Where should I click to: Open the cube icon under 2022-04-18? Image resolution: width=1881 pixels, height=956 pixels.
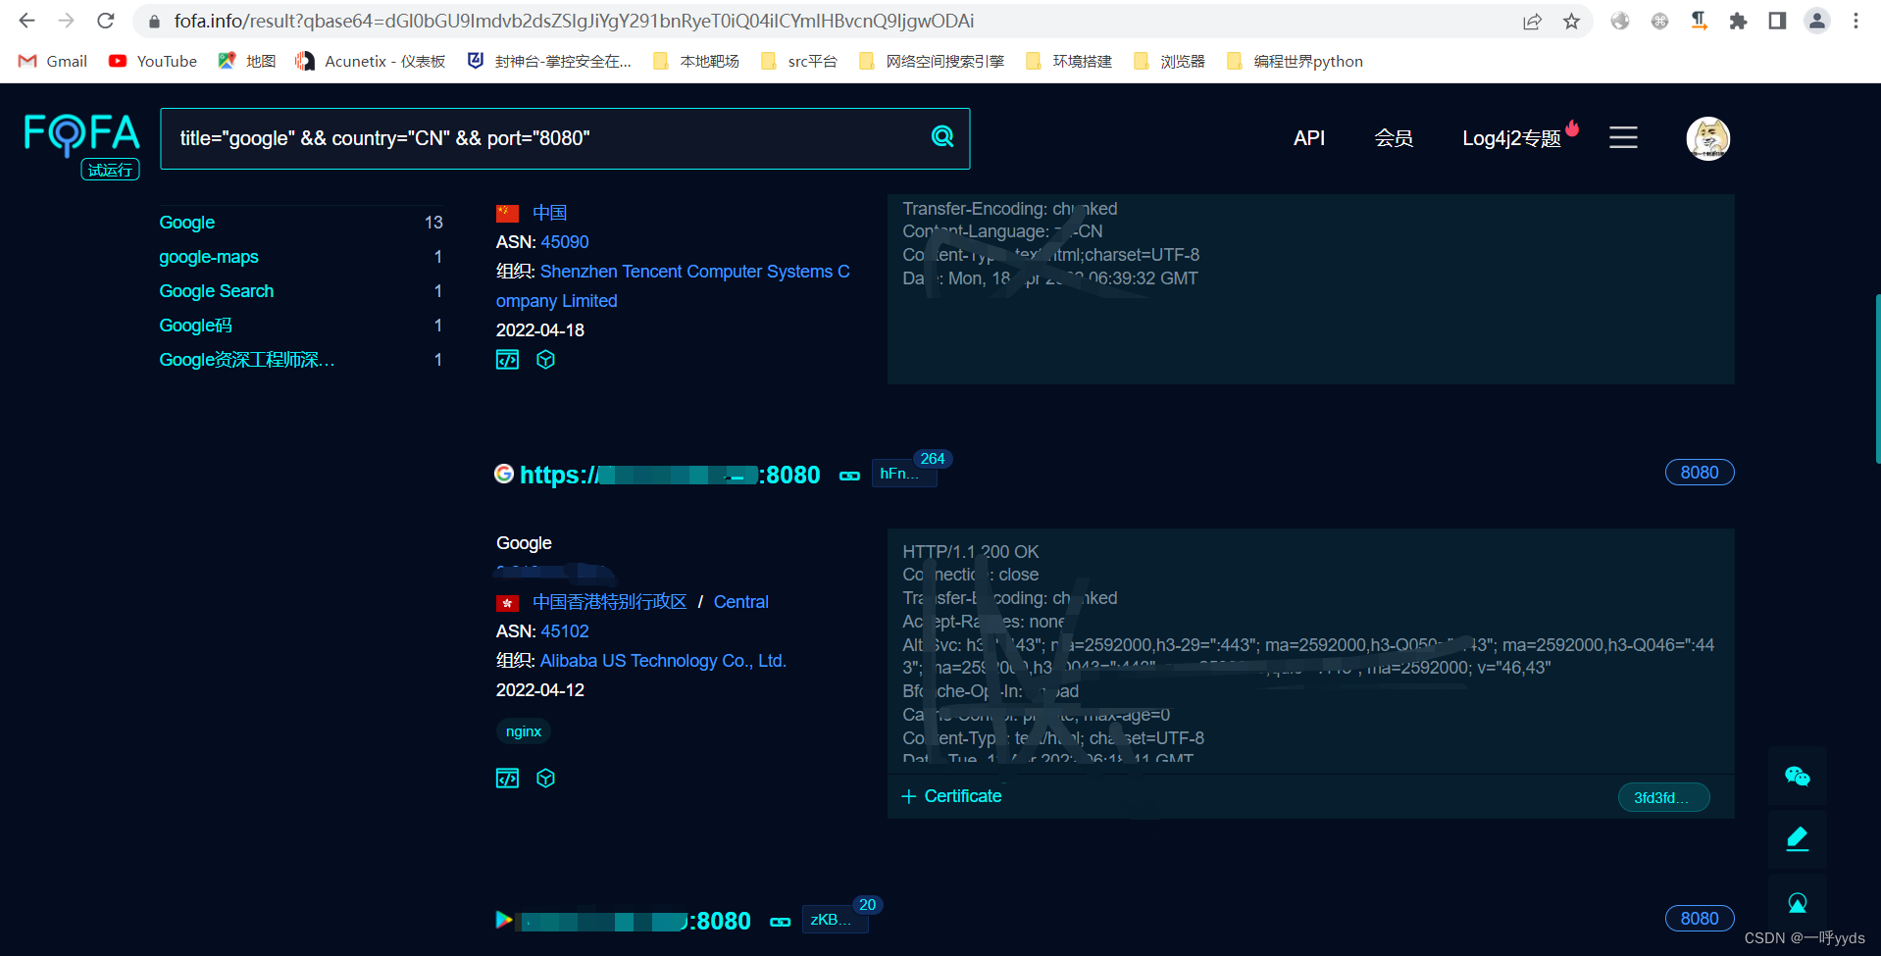pos(546,360)
